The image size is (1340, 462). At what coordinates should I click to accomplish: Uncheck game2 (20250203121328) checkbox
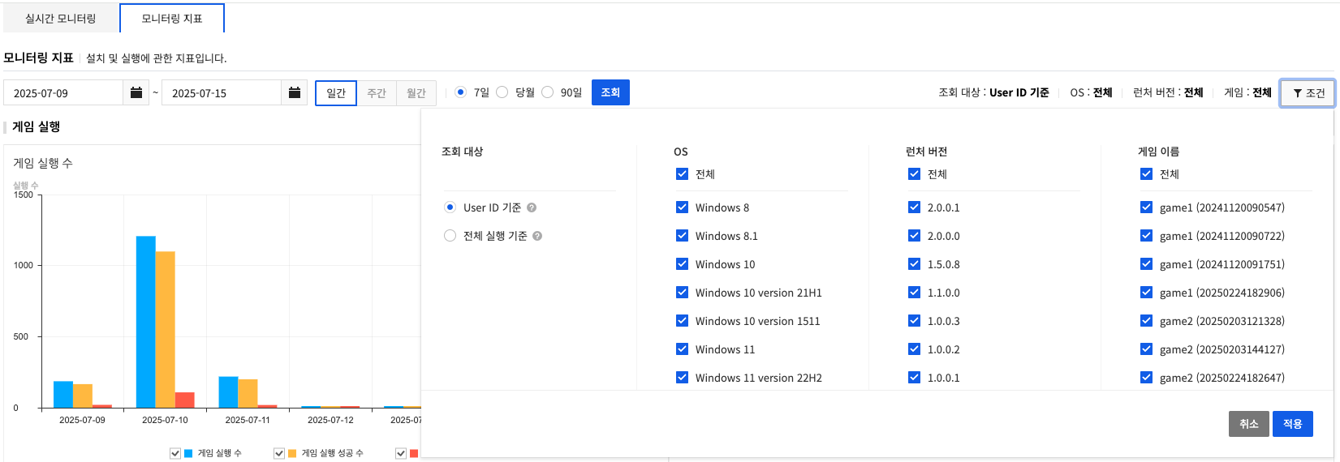click(x=1146, y=321)
